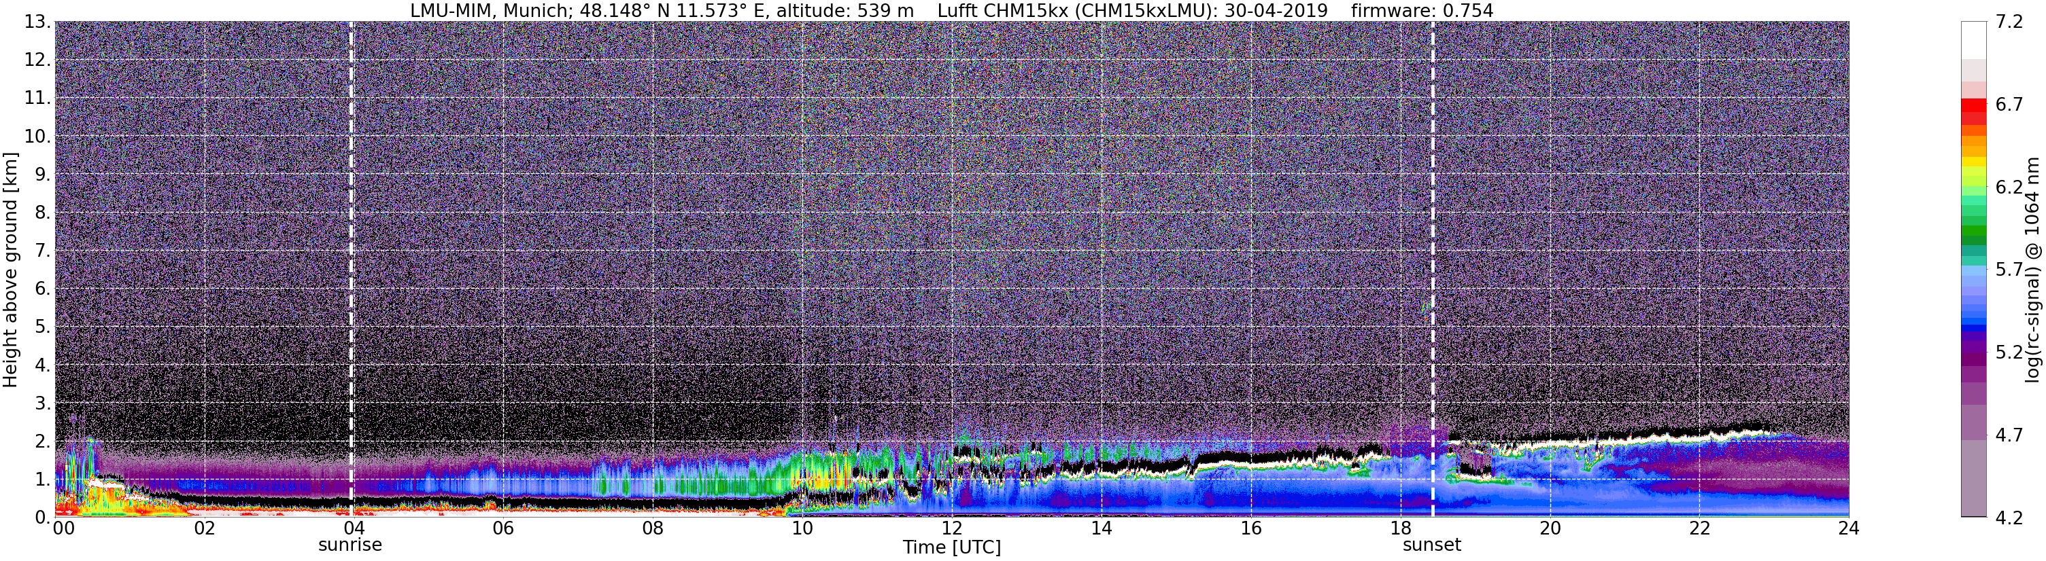Click the 'sunrise' label below the axis
The width and height of the screenshot is (2046, 561).
click(x=350, y=545)
